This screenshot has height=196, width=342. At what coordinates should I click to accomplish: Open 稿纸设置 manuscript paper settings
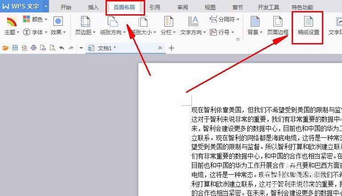tap(309, 26)
